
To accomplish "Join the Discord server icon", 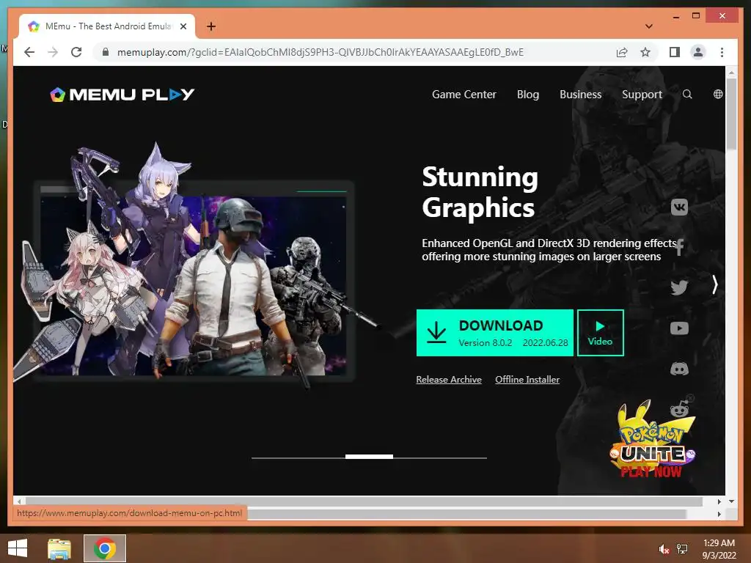I will coord(679,369).
